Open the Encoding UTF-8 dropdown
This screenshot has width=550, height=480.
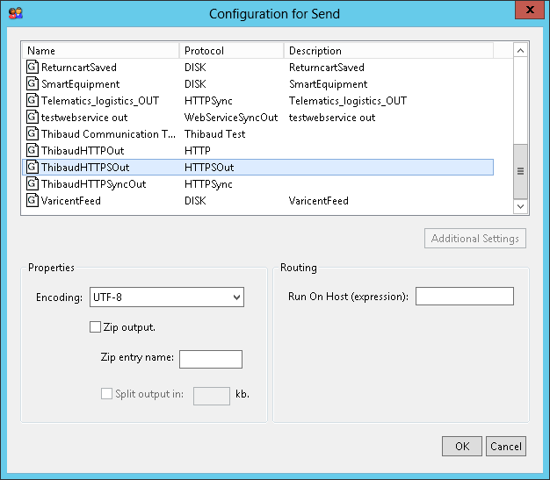(166, 297)
